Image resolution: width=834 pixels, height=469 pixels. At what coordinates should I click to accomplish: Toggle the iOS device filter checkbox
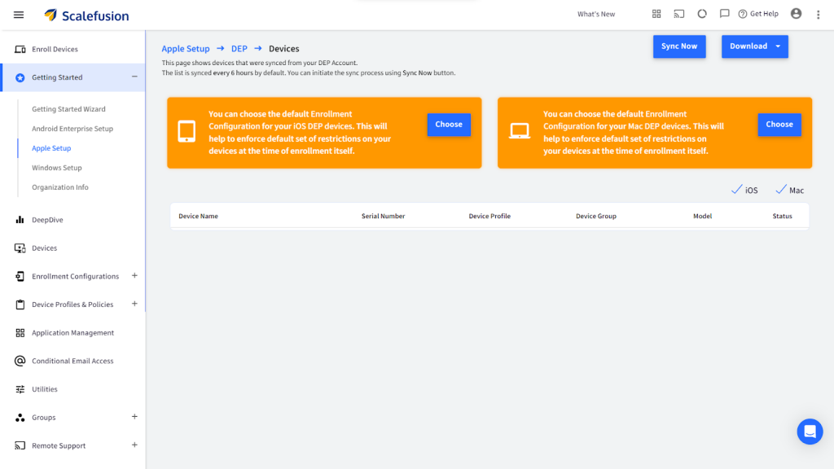(x=737, y=190)
